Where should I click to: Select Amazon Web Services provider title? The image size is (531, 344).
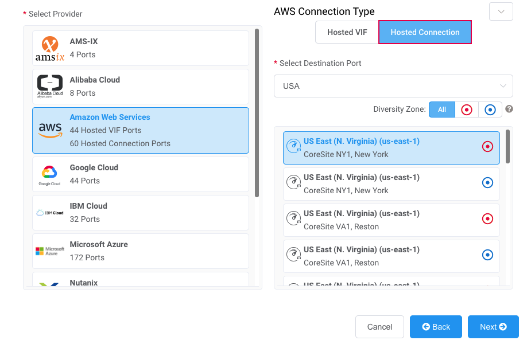click(110, 117)
